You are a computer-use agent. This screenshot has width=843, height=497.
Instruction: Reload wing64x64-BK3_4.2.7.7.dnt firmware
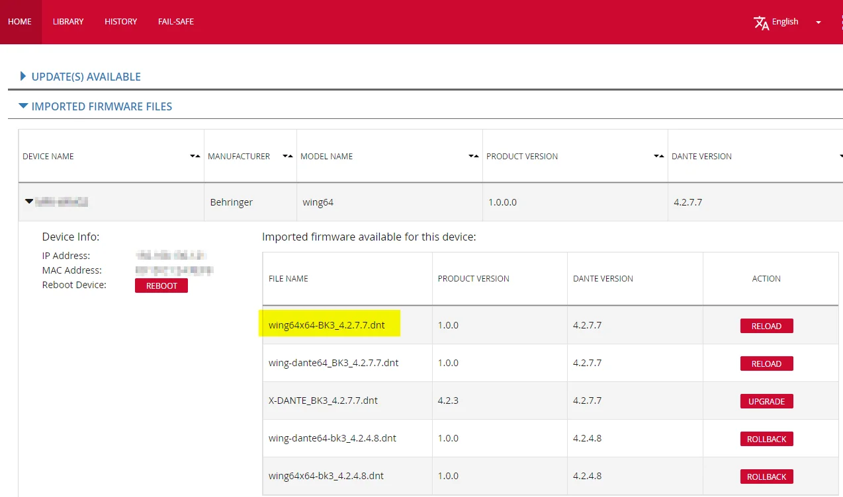point(766,326)
